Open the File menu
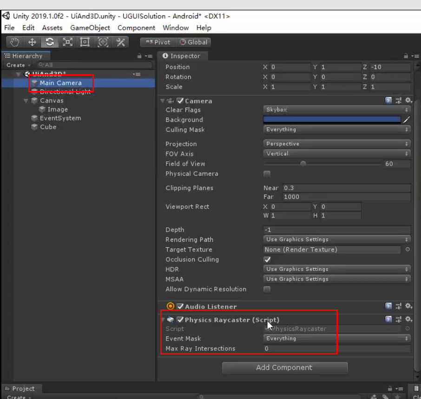Viewport: 421px width, 399px height. (x=9, y=28)
